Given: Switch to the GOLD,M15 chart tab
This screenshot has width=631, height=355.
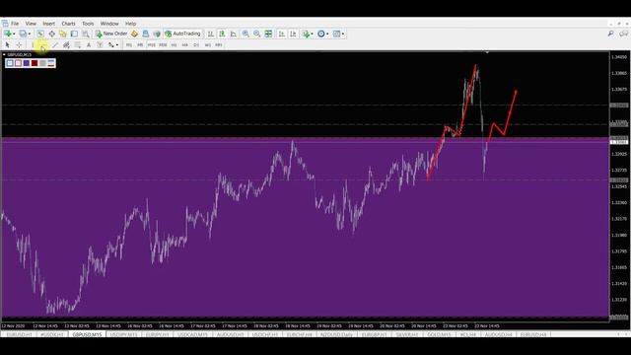Looking at the screenshot, I should point(439,334).
